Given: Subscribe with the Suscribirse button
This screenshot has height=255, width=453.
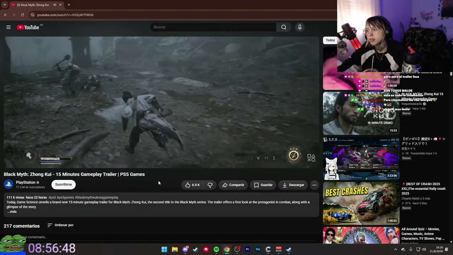Looking at the screenshot, I should 63,185.
